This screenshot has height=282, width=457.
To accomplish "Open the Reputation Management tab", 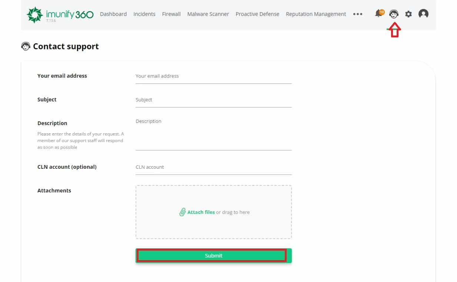I will [316, 14].
